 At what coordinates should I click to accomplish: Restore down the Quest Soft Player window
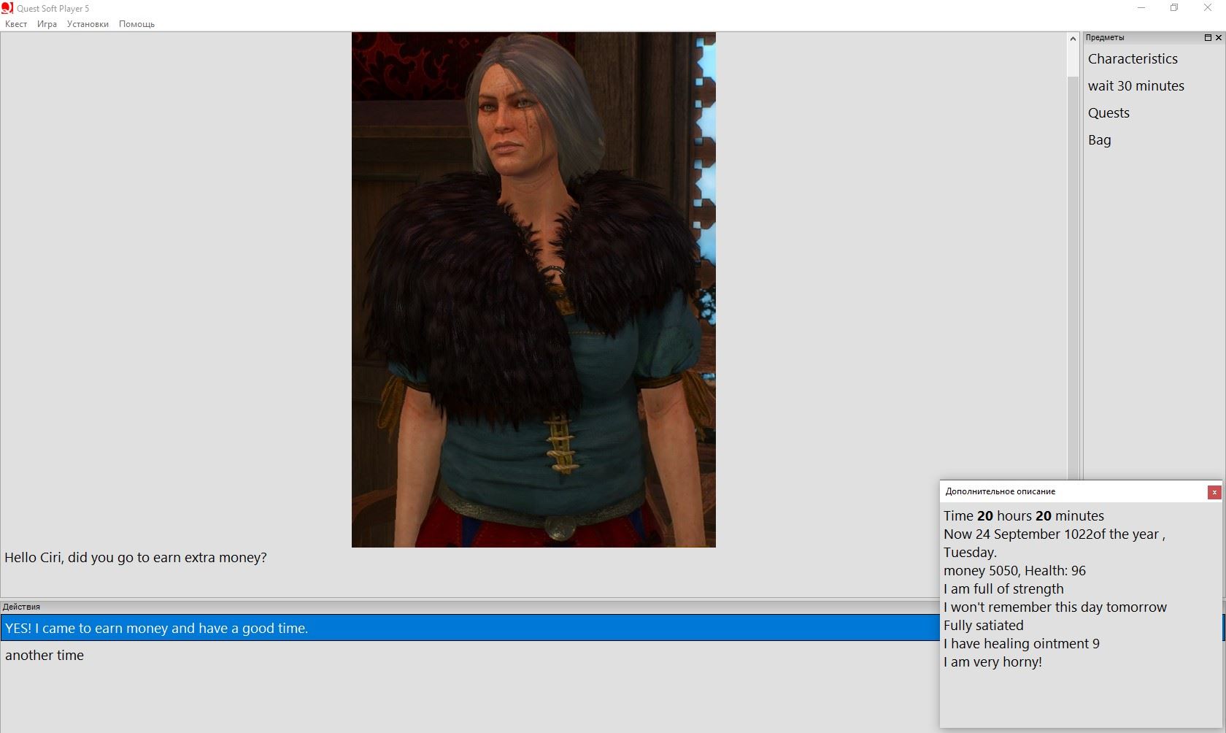tap(1174, 8)
